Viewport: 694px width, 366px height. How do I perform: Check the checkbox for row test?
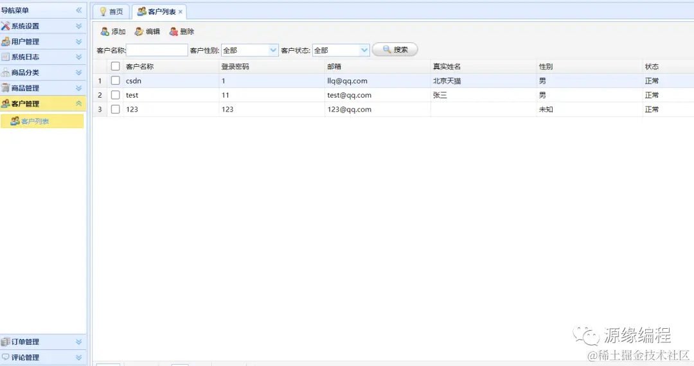pyautogui.click(x=116, y=94)
